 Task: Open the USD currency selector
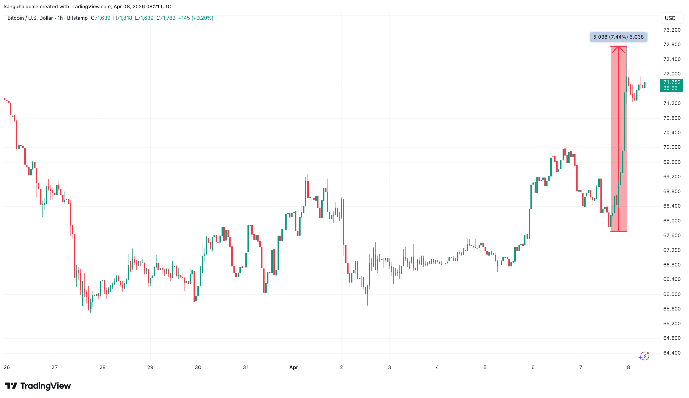point(670,18)
